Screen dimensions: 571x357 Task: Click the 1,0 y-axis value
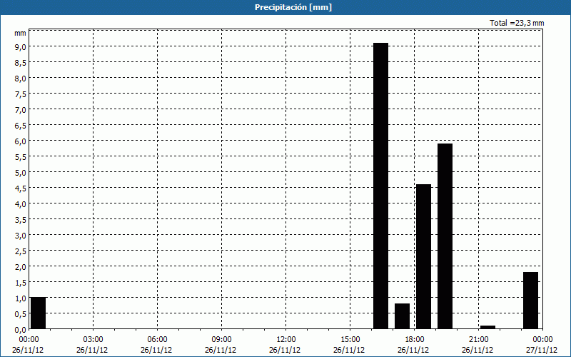[x=21, y=298]
